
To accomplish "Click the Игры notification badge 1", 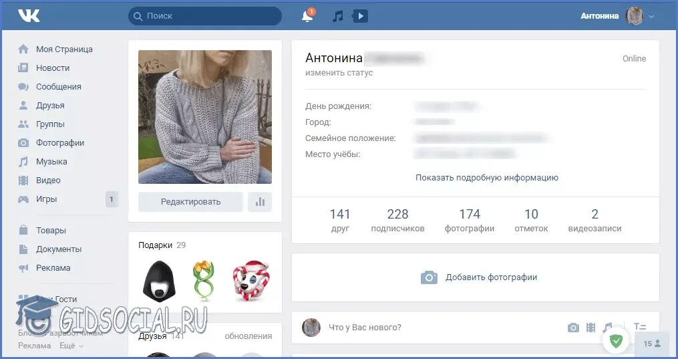I will click(x=112, y=199).
